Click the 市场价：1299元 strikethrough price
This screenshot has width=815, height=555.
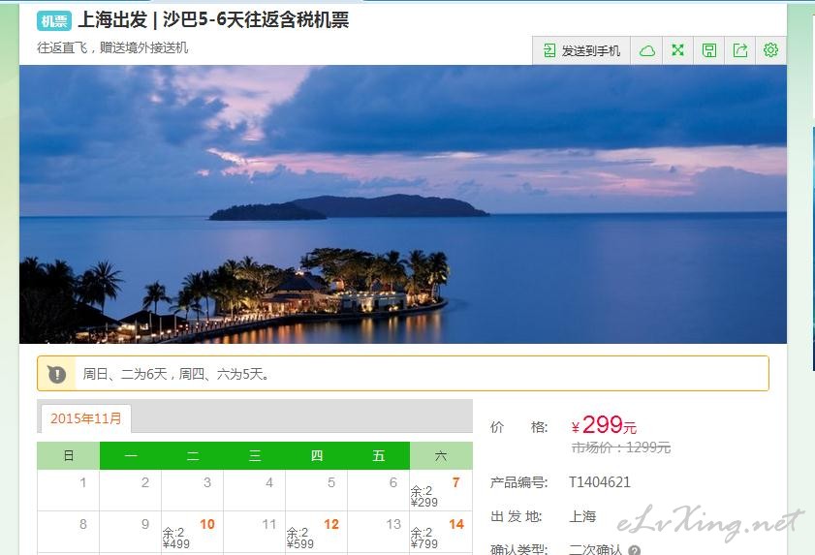click(x=621, y=447)
